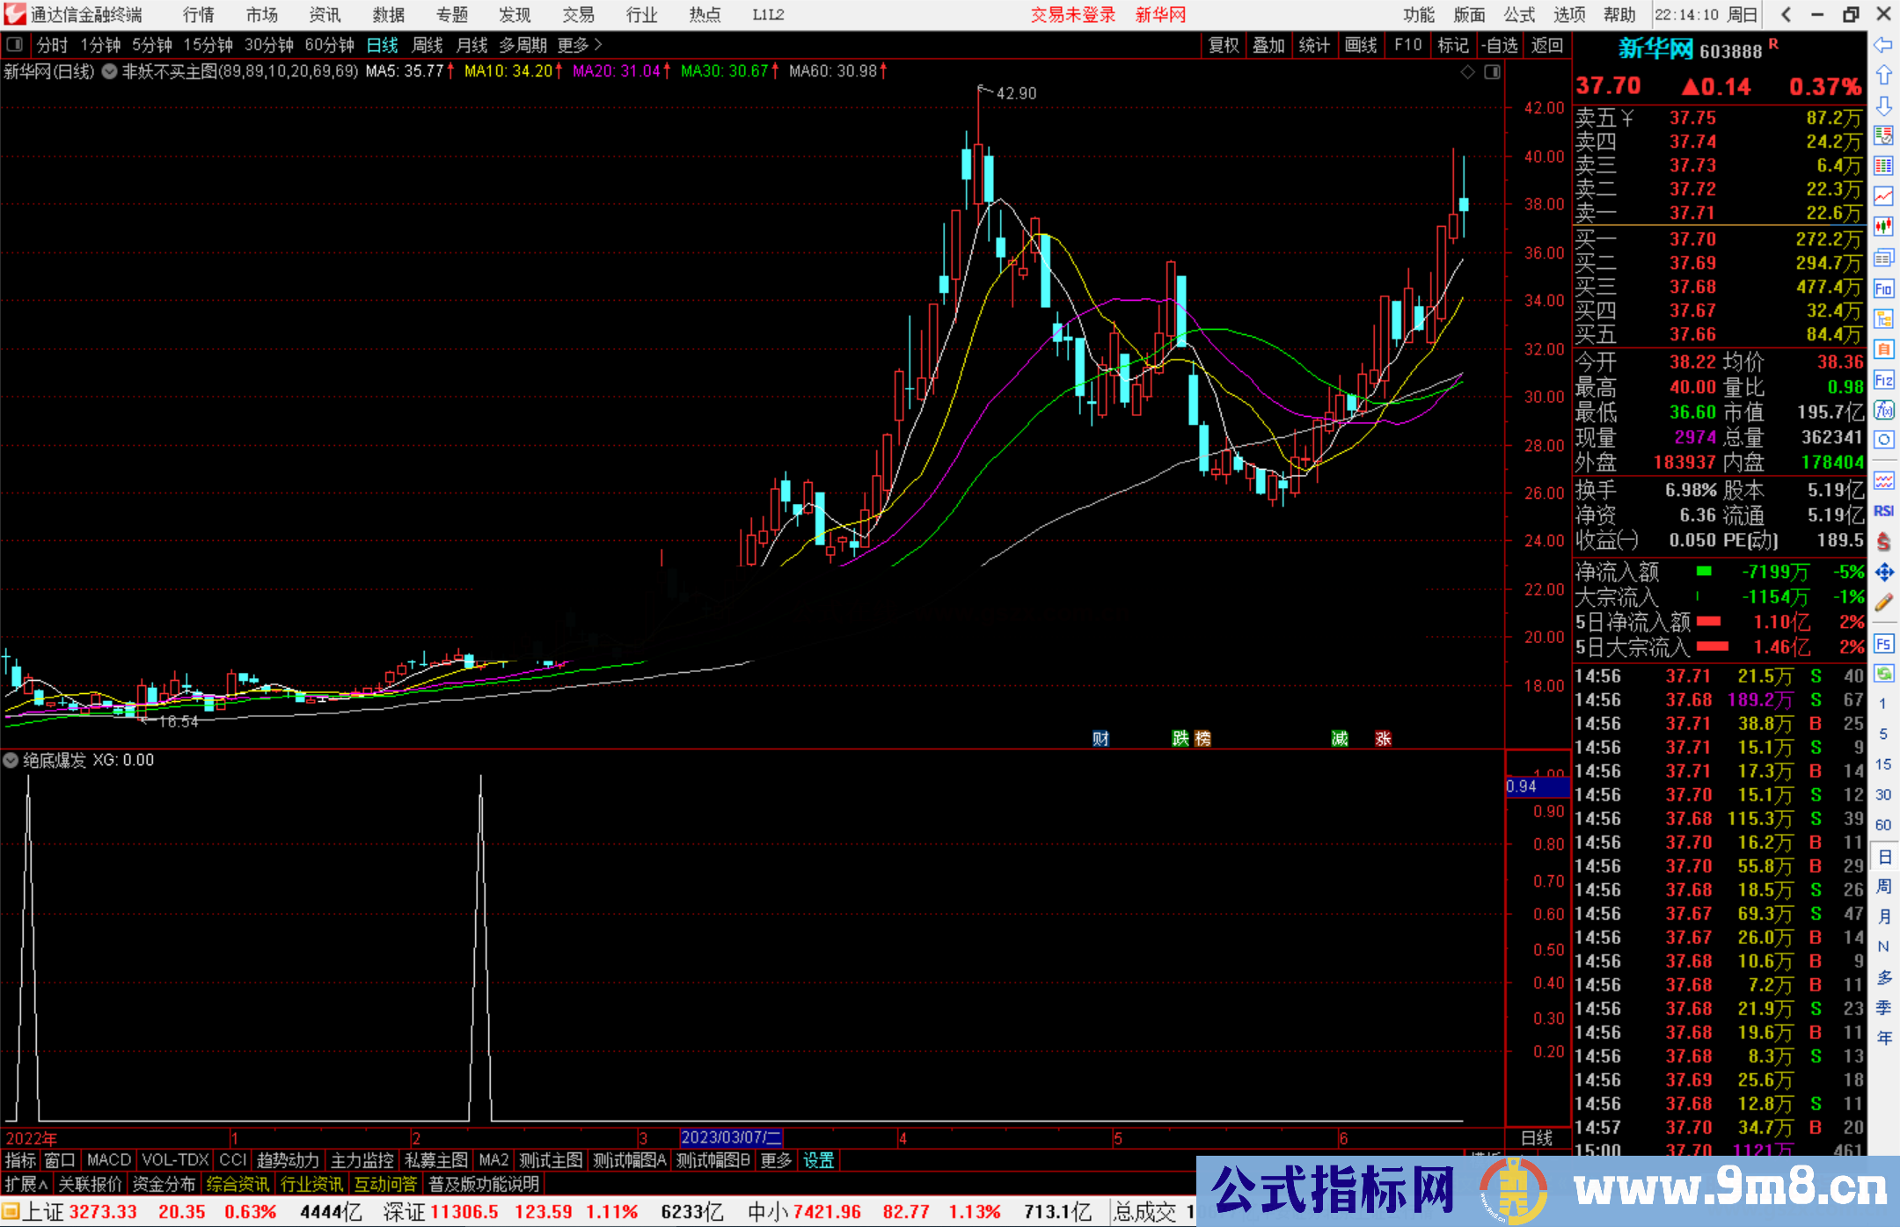
Task: Click the four-way move arrows icon
Action: click(1883, 573)
